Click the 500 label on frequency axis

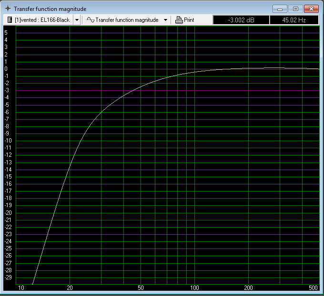coord(313,288)
